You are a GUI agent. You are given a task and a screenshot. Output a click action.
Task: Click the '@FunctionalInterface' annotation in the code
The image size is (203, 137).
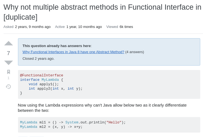click(x=41, y=75)
